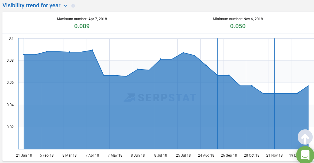This screenshot has height=163, width=314.
Task: Click the vertical marker line near 21 Nov 18
Action: pyautogui.click(x=274, y=121)
